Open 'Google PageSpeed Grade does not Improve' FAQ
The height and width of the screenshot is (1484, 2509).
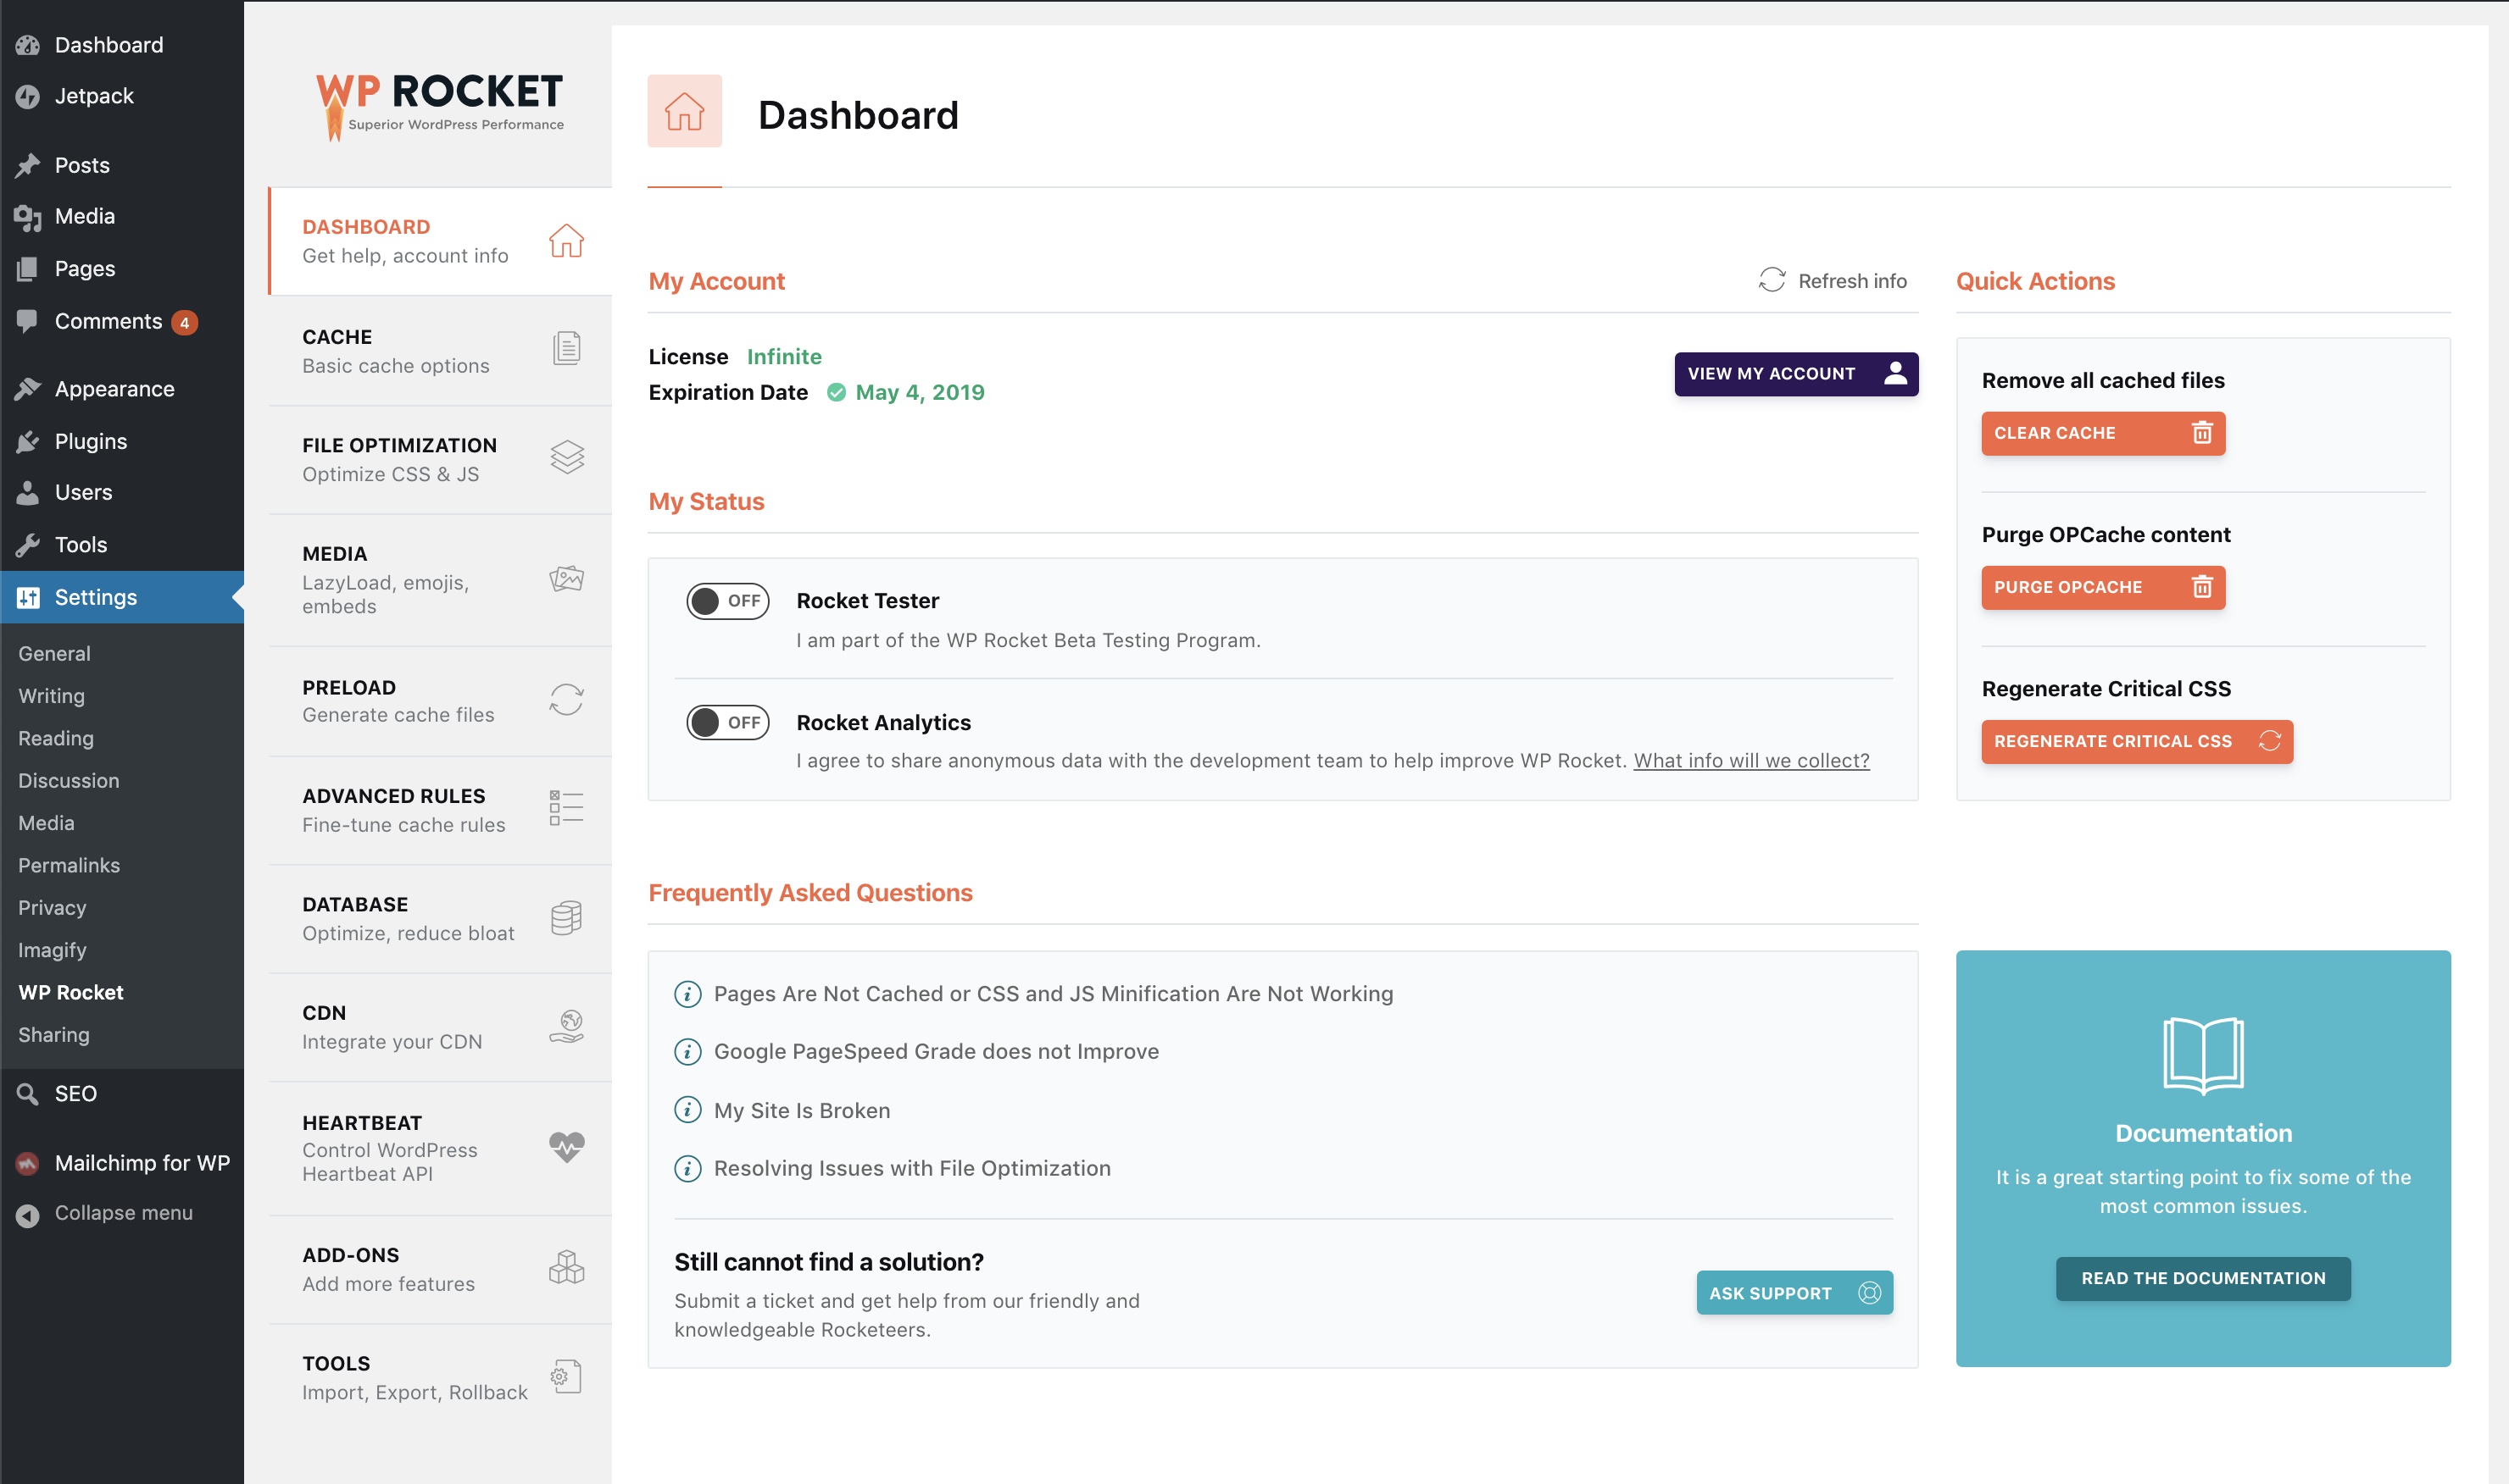coord(936,1051)
